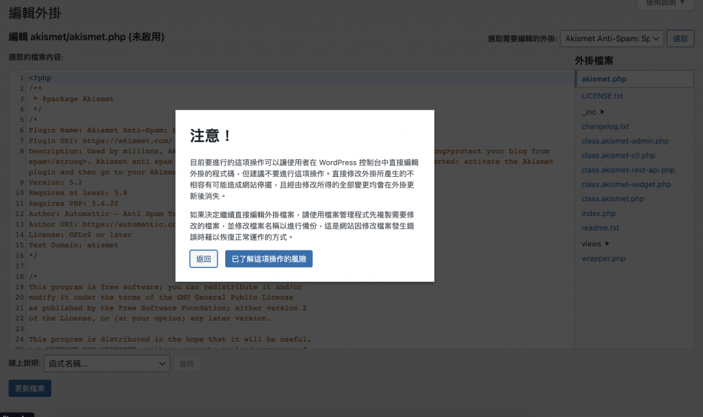The height and width of the screenshot is (417, 703).
Task: Click 'License: GPLv2 or later' line
Action: (80, 235)
